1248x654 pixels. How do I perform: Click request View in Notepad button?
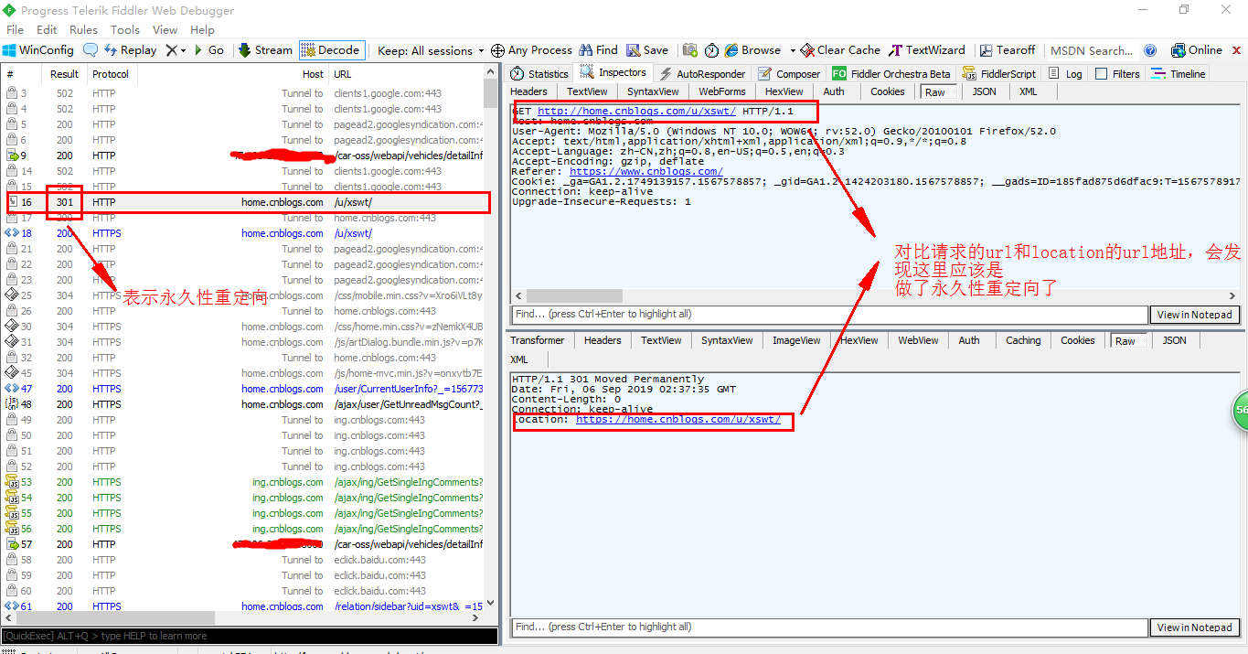click(x=1194, y=315)
